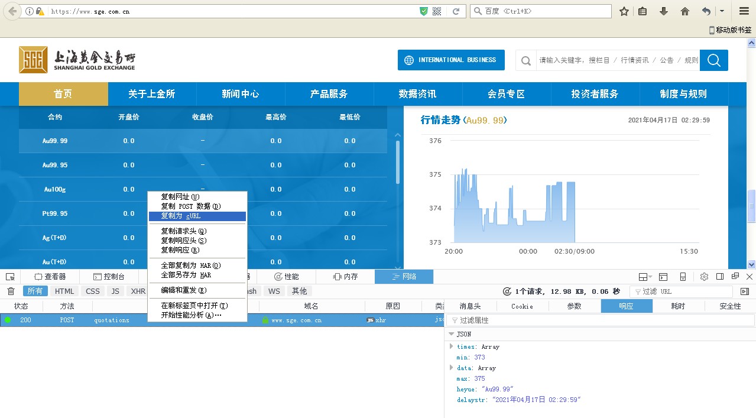Open the downloads panel arrow icon
The image size is (756, 418).
coord(663,11)
